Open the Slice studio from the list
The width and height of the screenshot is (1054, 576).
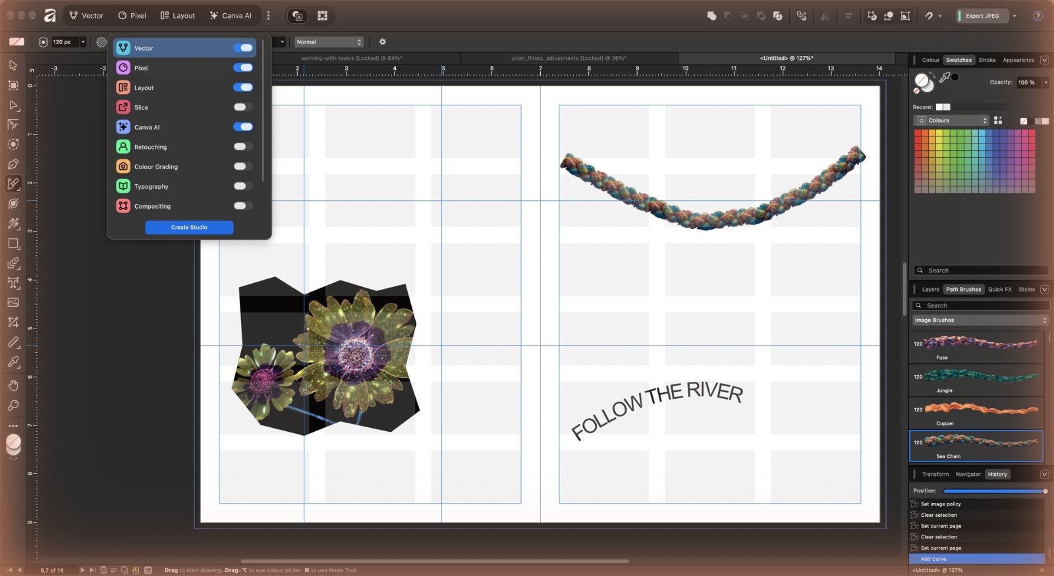point(141,107)
